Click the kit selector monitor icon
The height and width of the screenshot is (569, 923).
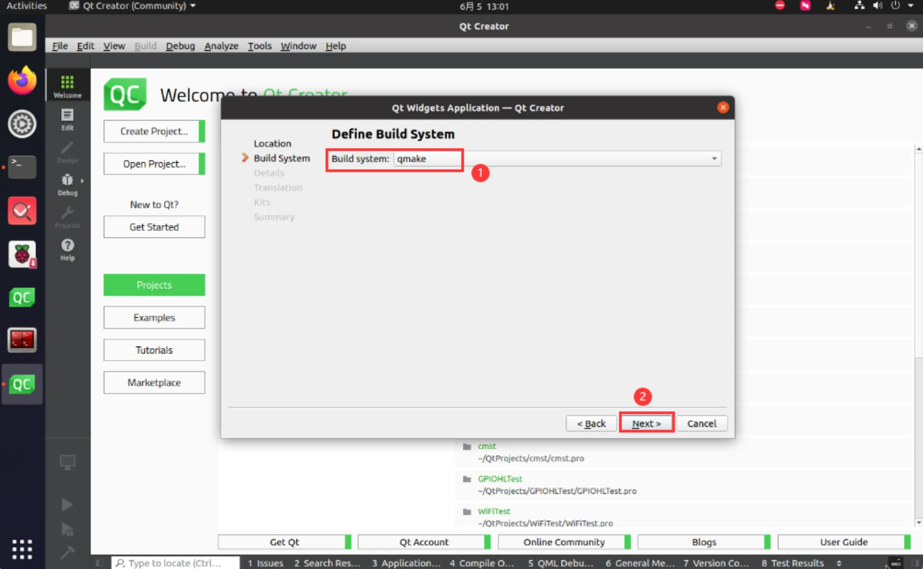pos(67,462)
